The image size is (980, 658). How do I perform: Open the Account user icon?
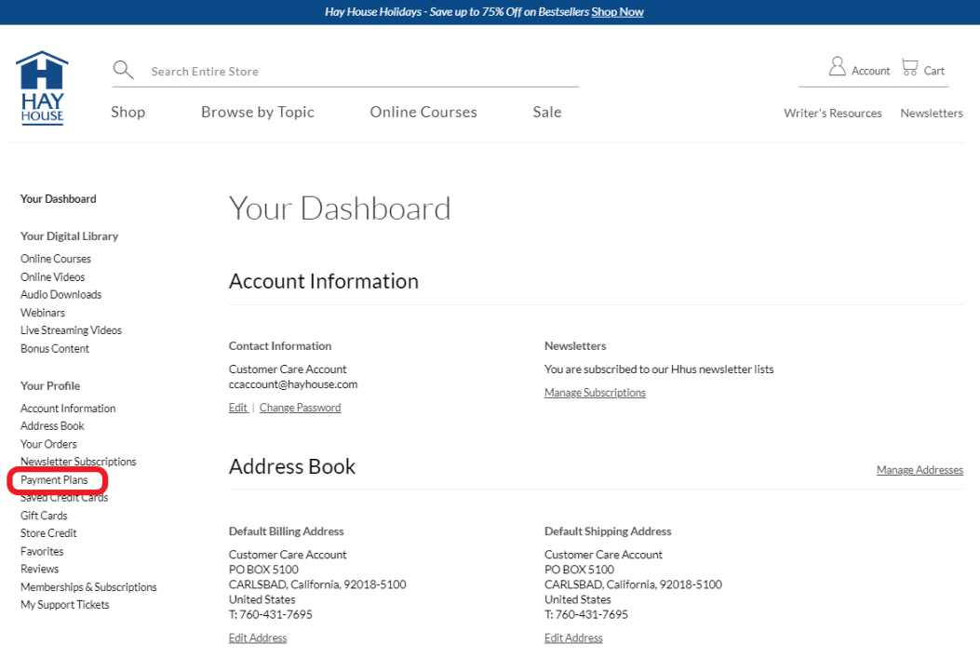[x=838, y=67]
